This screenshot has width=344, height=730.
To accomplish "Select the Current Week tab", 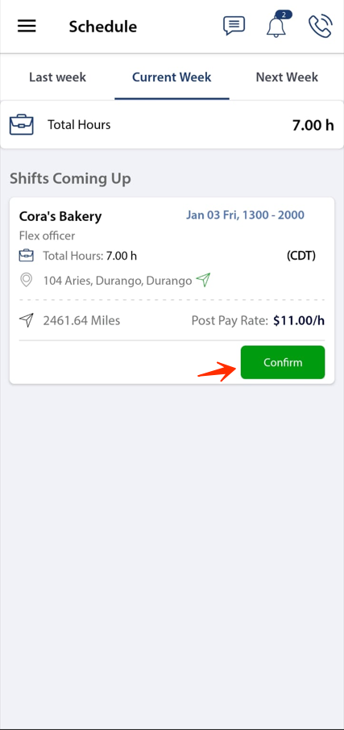I will click(x=172, y=77).
